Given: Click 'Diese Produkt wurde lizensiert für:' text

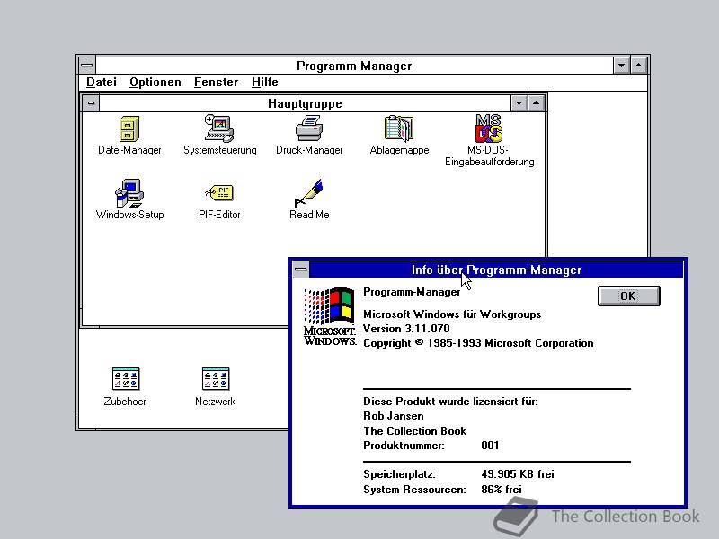Looking at the screenshot, I should [450, 402].
